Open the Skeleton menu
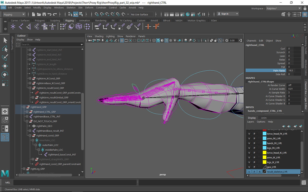This screenshot has width=308, height=192. pyautogui.click(x=71, y=8)
